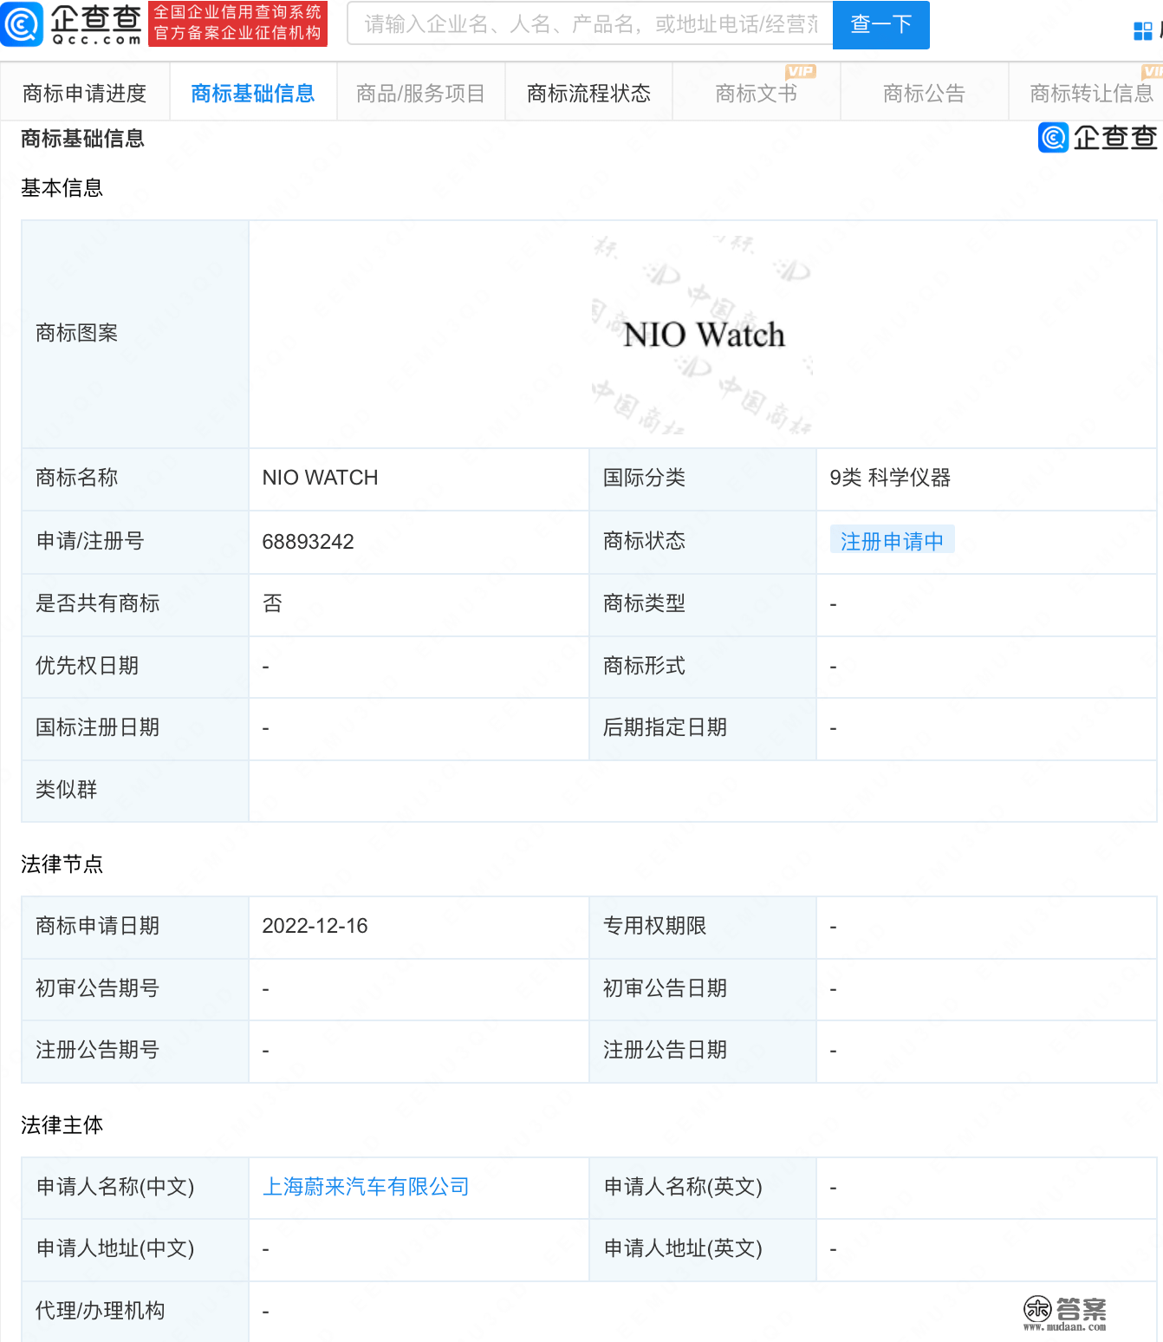
Task: Click the 申请人名称(英文) label cell
Action: click(x=703, y=1188)
